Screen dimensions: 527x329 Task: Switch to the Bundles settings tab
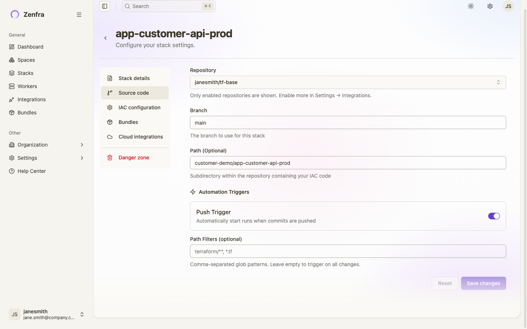point(128,122)
